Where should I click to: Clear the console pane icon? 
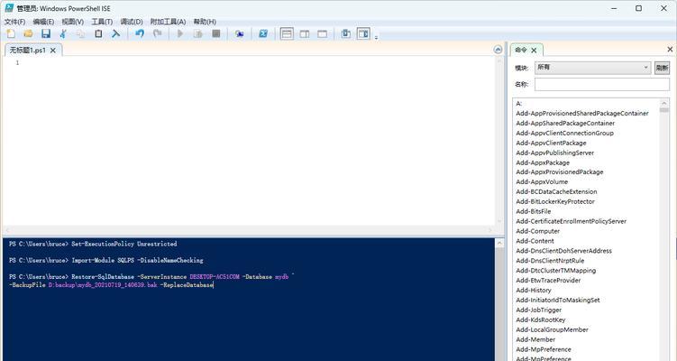115,33
